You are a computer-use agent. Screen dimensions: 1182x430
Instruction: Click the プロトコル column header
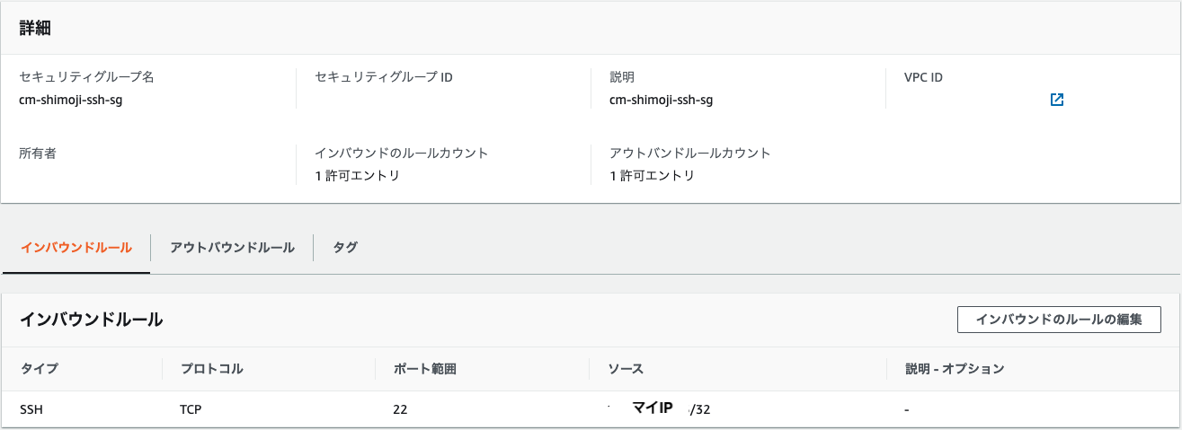[211, 369]
